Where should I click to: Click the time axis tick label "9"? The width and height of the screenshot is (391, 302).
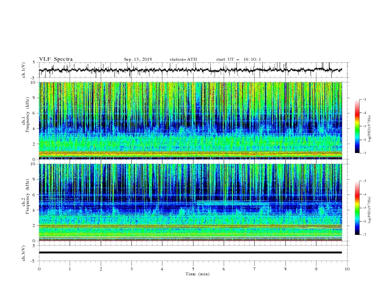316,269
